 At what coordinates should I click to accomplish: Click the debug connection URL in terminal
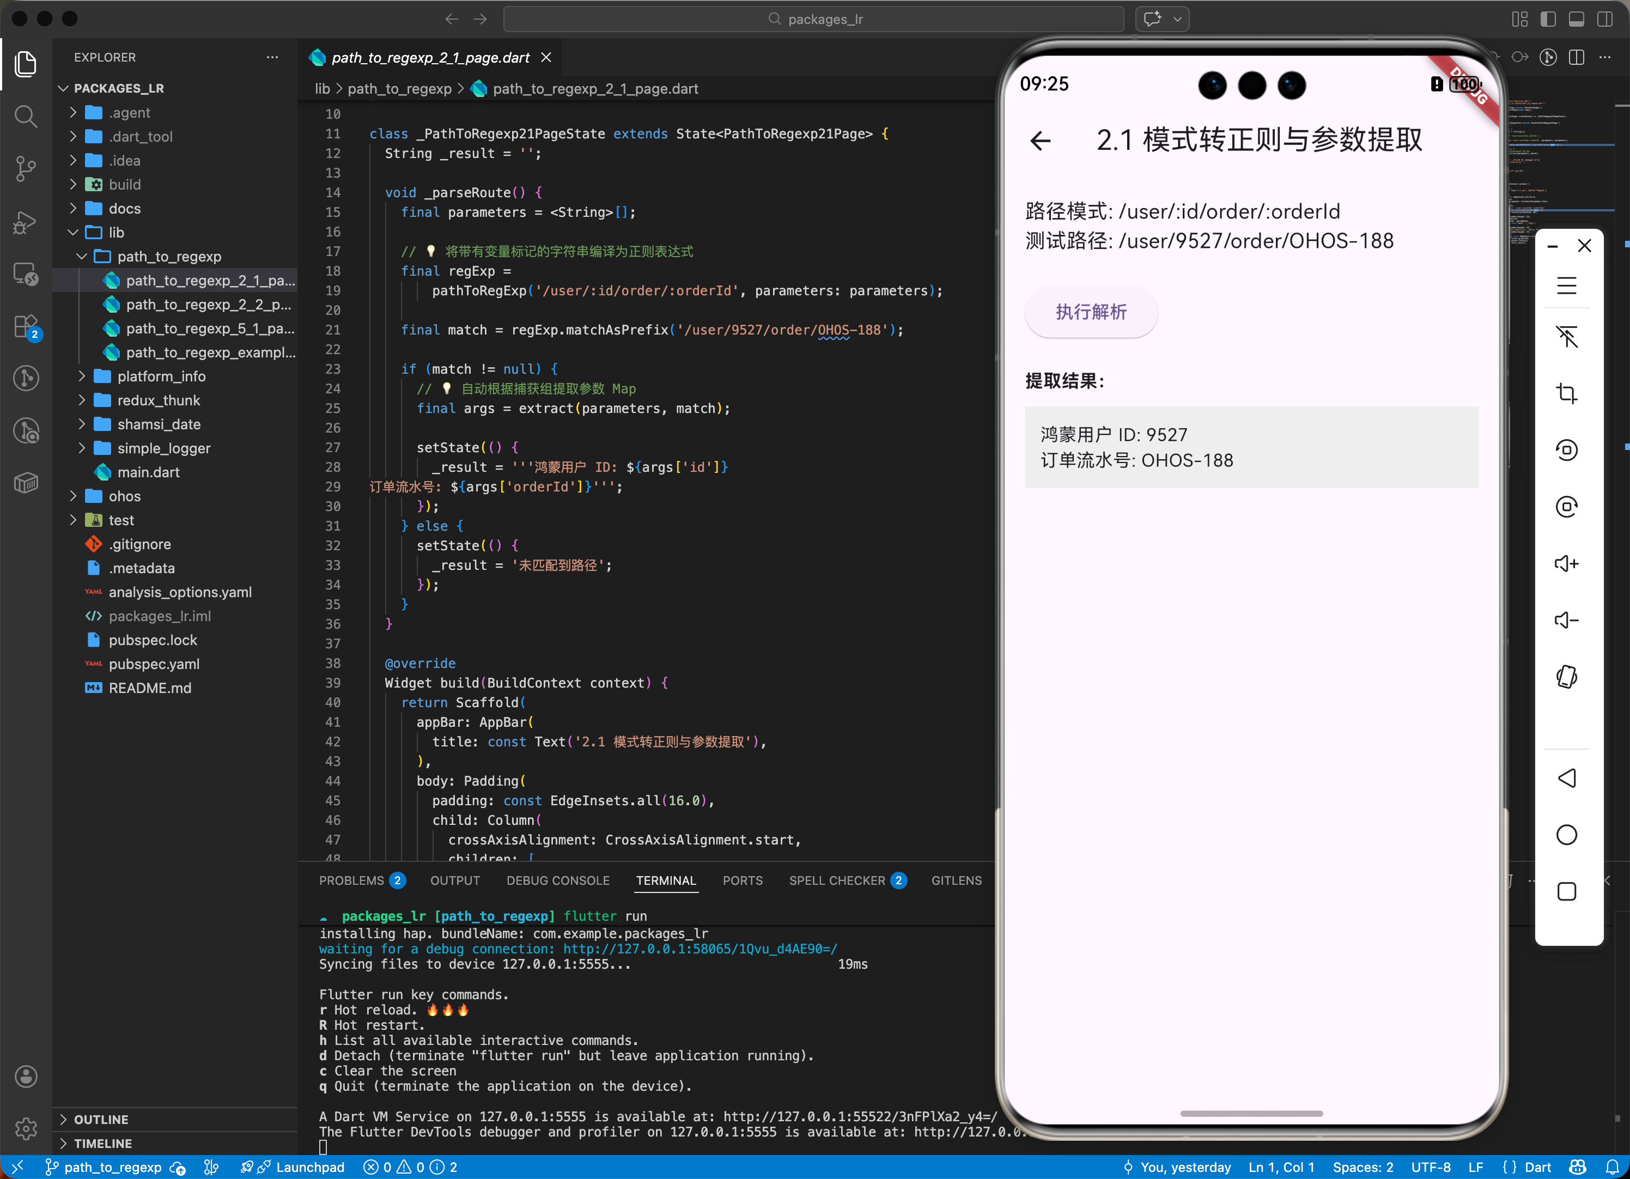click(700, 949)
